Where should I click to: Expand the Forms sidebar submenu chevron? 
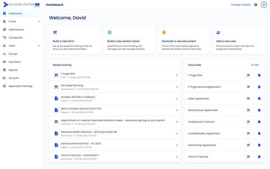[x=39, y=22]
